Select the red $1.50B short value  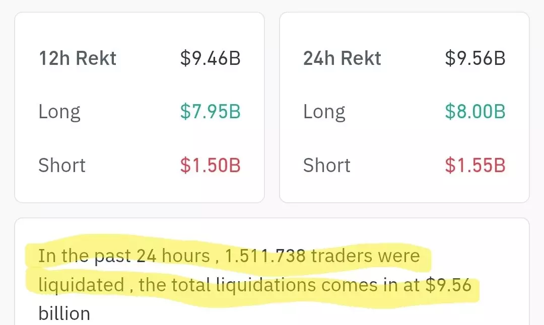pyautogui.click(x=210, y=165)
